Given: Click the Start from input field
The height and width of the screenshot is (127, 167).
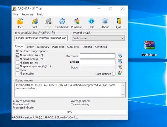Looking at the screenshot, I should click(97, 56).
